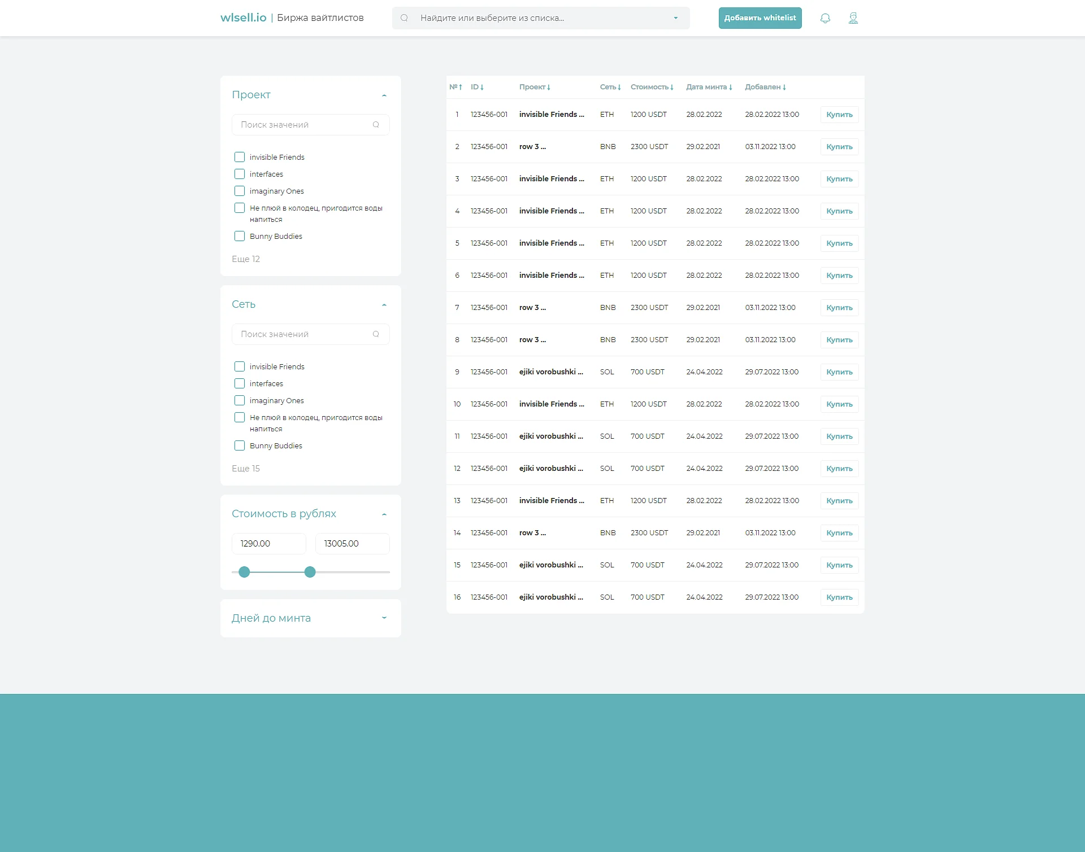This screenshot has width=1085, height=852.
Task: Open the top search dropdown arrow
Action: pyautogui.click(x=676, y=18)
